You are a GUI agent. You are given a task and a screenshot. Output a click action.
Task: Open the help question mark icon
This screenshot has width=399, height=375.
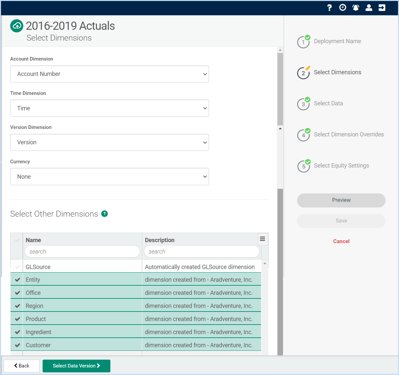pos(330,8)
